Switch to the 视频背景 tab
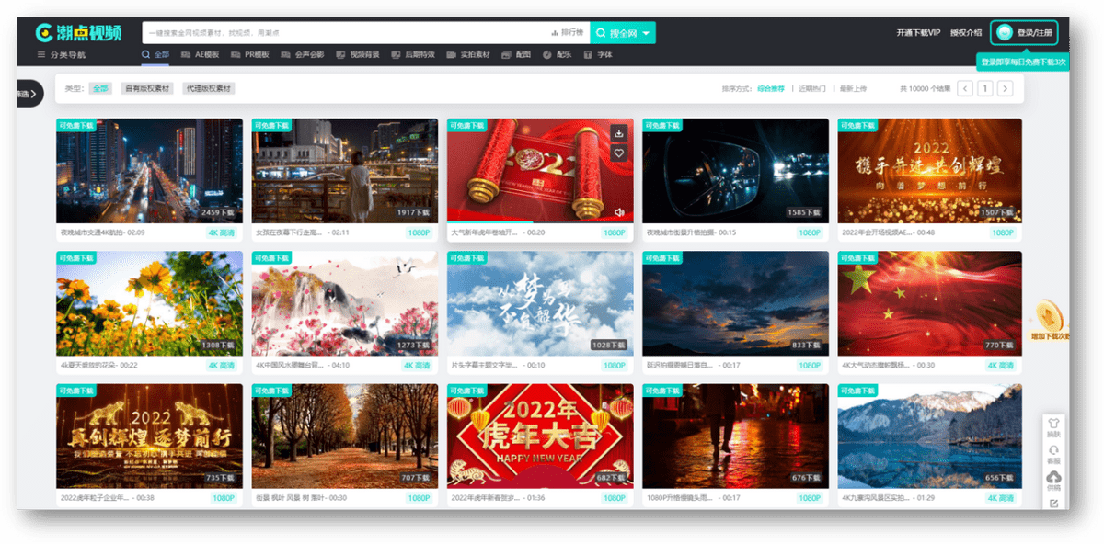This screenshot has height=544, width=1104. click(x=359, y=55)
